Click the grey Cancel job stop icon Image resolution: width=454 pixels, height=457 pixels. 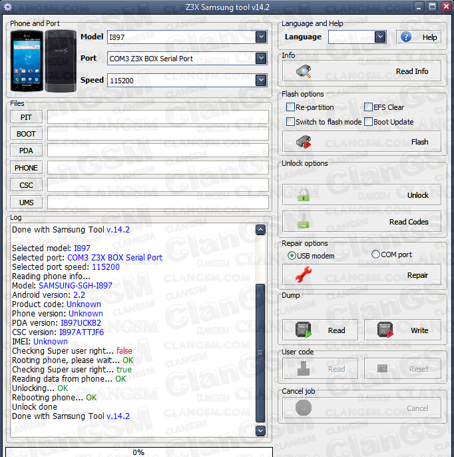pos(304,408)
